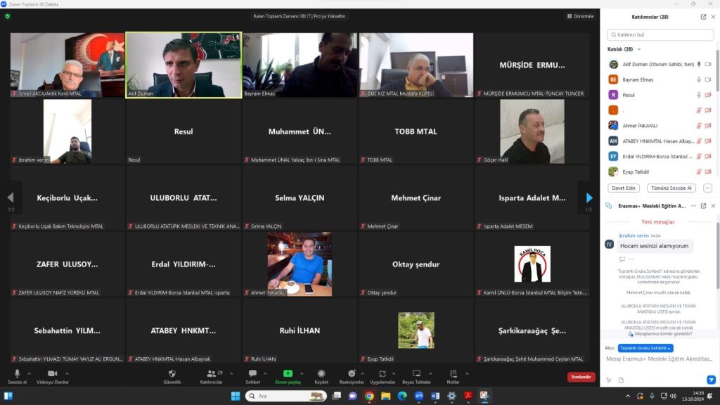Select Göçer Halil's video tile
The image size is (720, 405).
(x=532, y=131)
